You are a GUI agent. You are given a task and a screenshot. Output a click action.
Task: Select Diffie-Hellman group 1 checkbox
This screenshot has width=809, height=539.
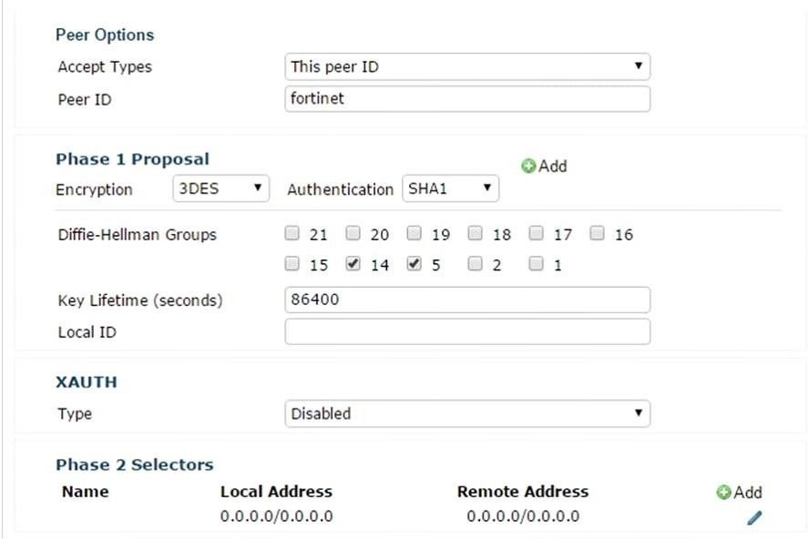(x=536, y=263)
